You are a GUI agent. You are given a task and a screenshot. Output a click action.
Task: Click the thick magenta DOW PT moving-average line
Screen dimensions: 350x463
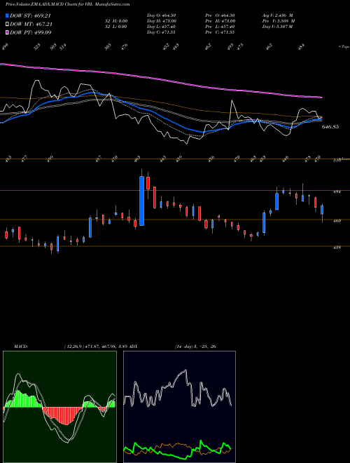coord(161,80)
